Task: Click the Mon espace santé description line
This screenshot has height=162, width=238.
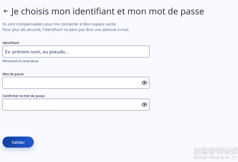Action: point(59,24)
